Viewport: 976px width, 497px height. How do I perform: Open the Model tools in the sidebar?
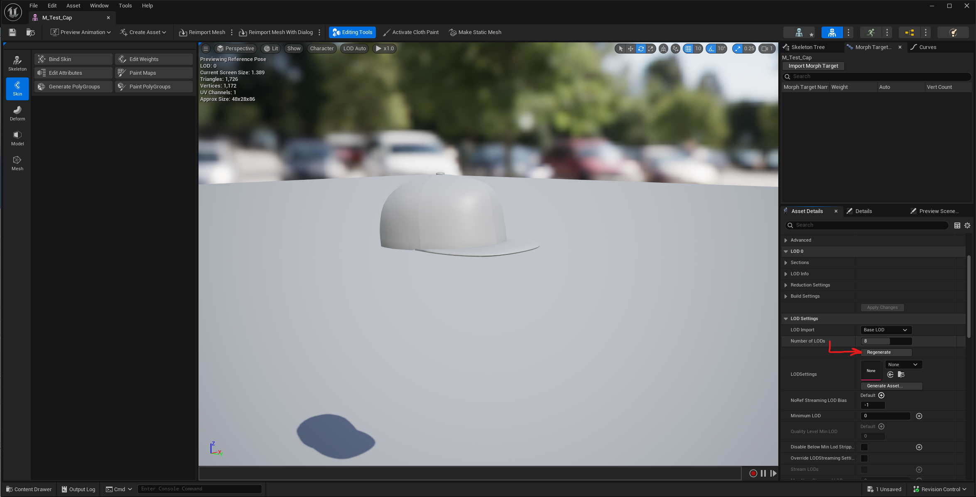pos(17,138)
